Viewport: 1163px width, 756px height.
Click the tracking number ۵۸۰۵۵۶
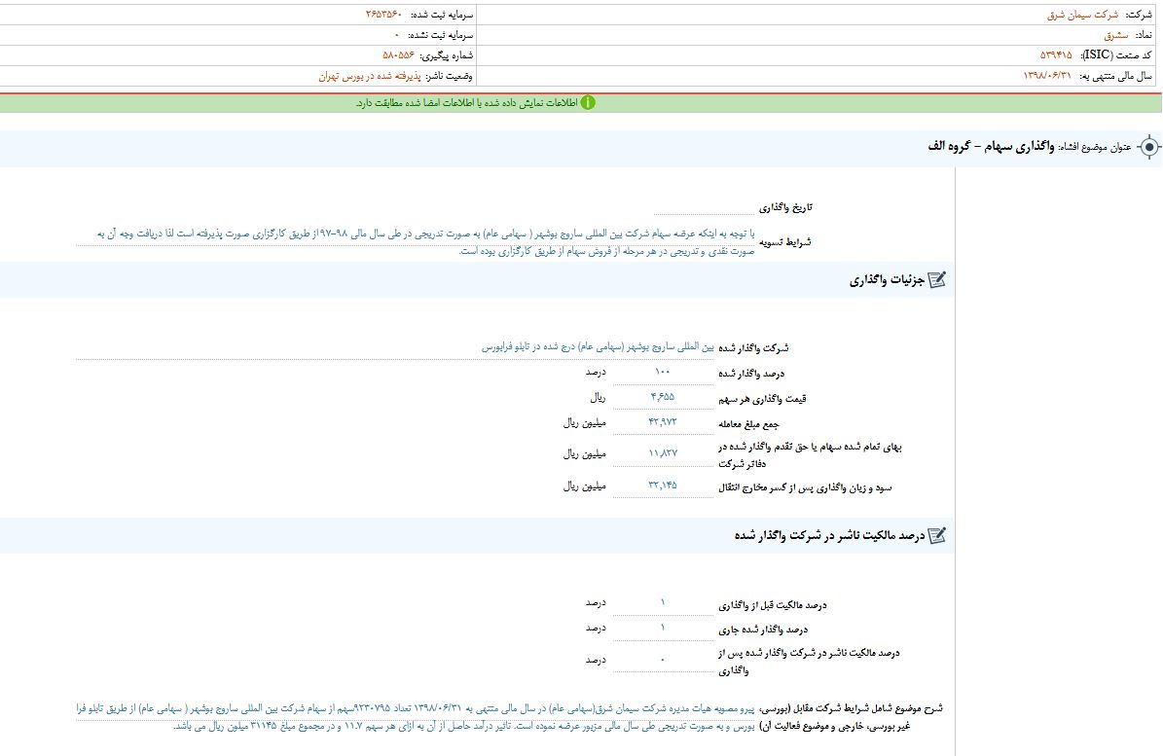click(x=398, y=55)
